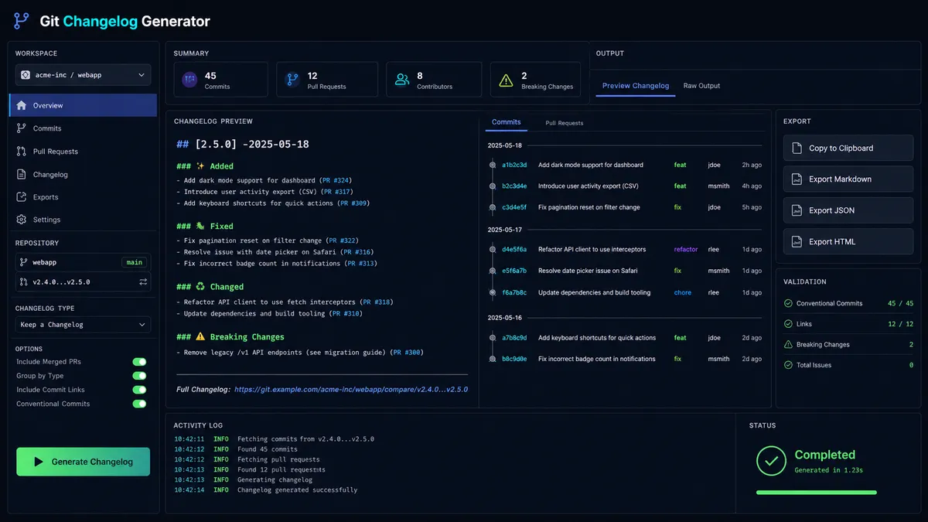Click the 45 Commits summary icon

click(x=189, y=80)
